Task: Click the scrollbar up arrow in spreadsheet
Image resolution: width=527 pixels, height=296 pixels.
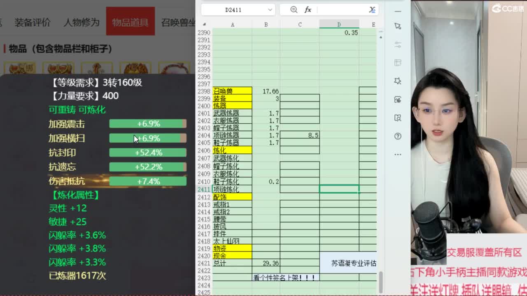Action: pos(380,37)
